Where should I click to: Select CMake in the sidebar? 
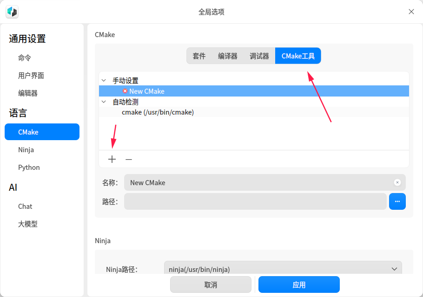pos(42,132)
